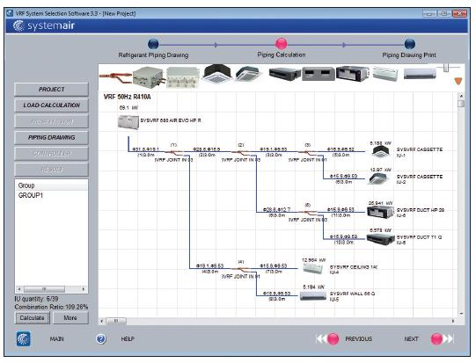476x363 pixels.
Task: Open the CONTROLLER section
Action: click(51, 154)
